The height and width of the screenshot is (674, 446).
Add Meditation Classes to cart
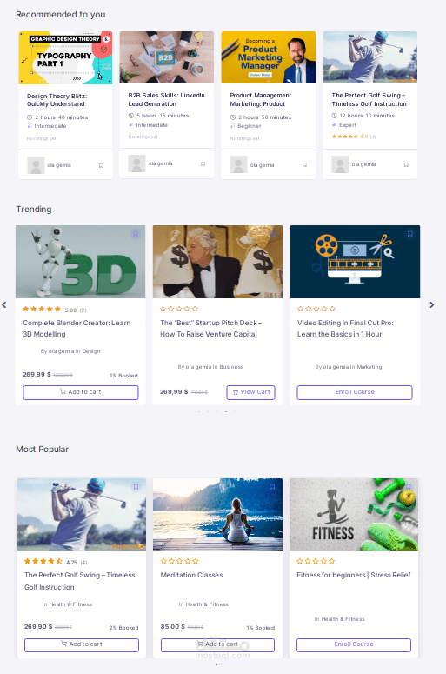217,644
